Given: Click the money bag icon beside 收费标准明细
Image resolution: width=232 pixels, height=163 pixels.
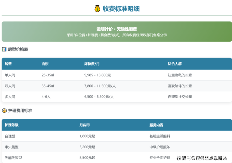Looking at the screenshot, I should [97, 8].
